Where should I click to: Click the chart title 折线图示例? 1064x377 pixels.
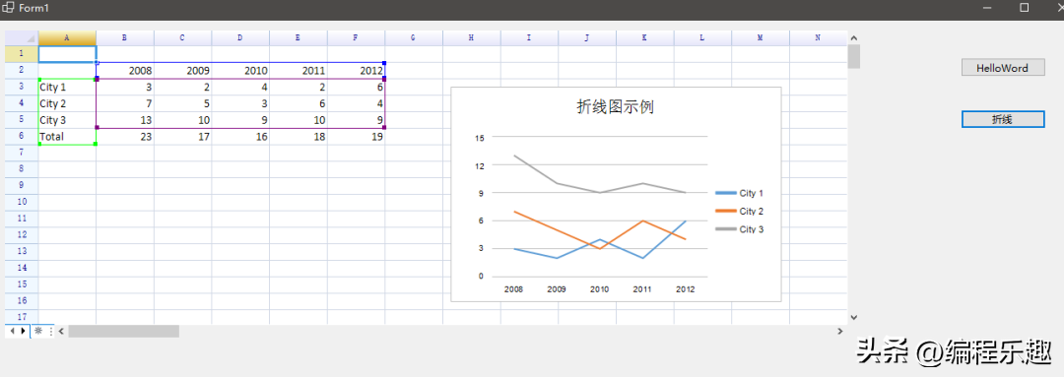tap(616, 107)
